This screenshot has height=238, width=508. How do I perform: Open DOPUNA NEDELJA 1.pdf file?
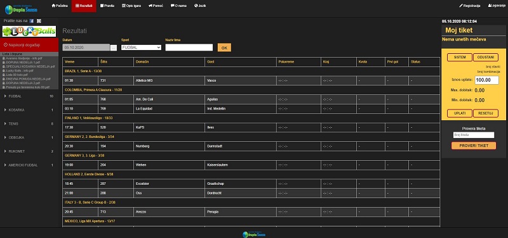tap(22, 62)
